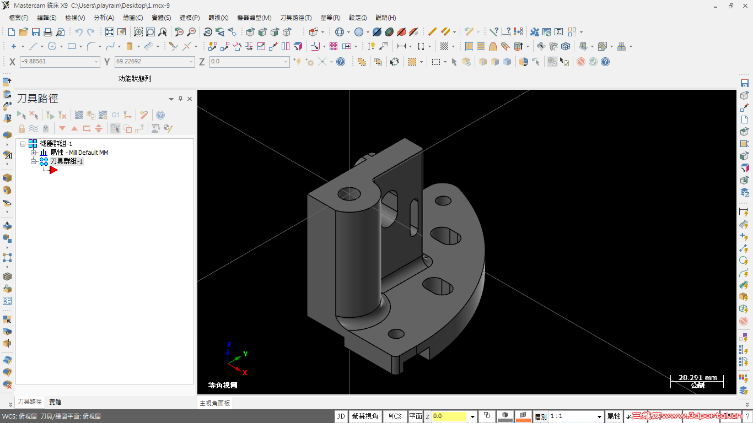
Task: Print using the printer toolbar icon
Action: [48, 32]
